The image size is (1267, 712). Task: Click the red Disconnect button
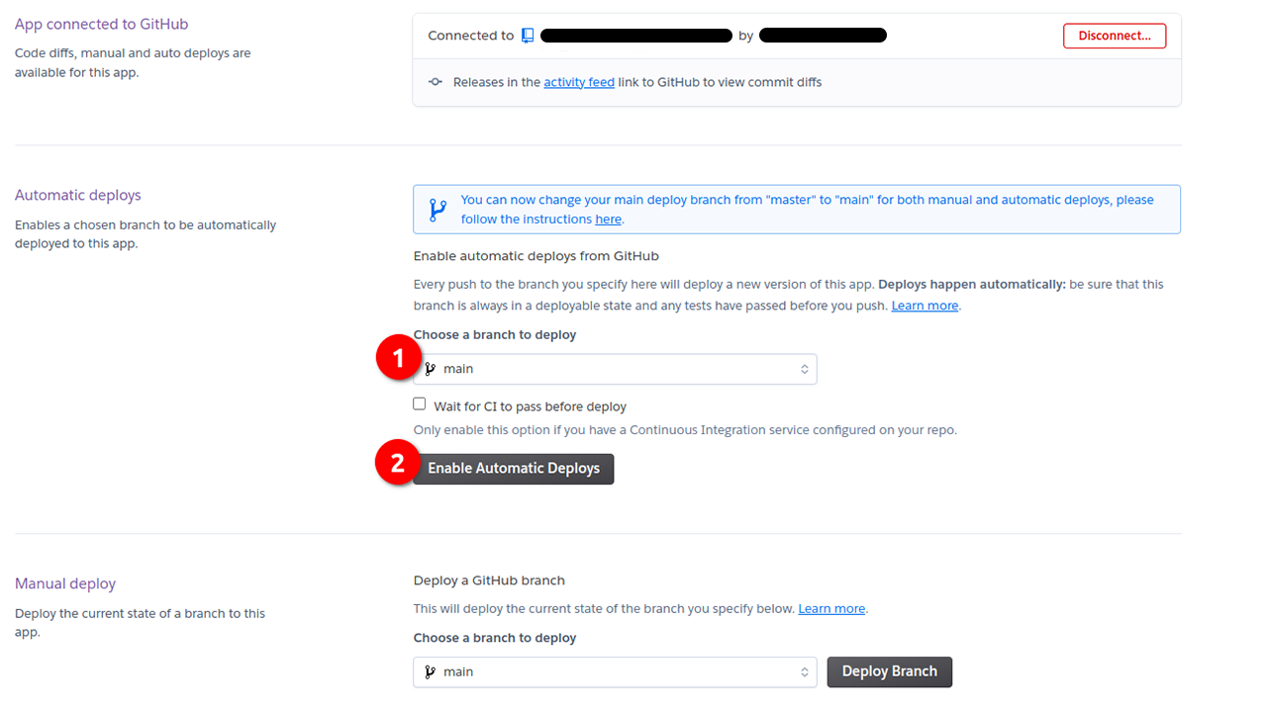click(x=1114, y=36)
